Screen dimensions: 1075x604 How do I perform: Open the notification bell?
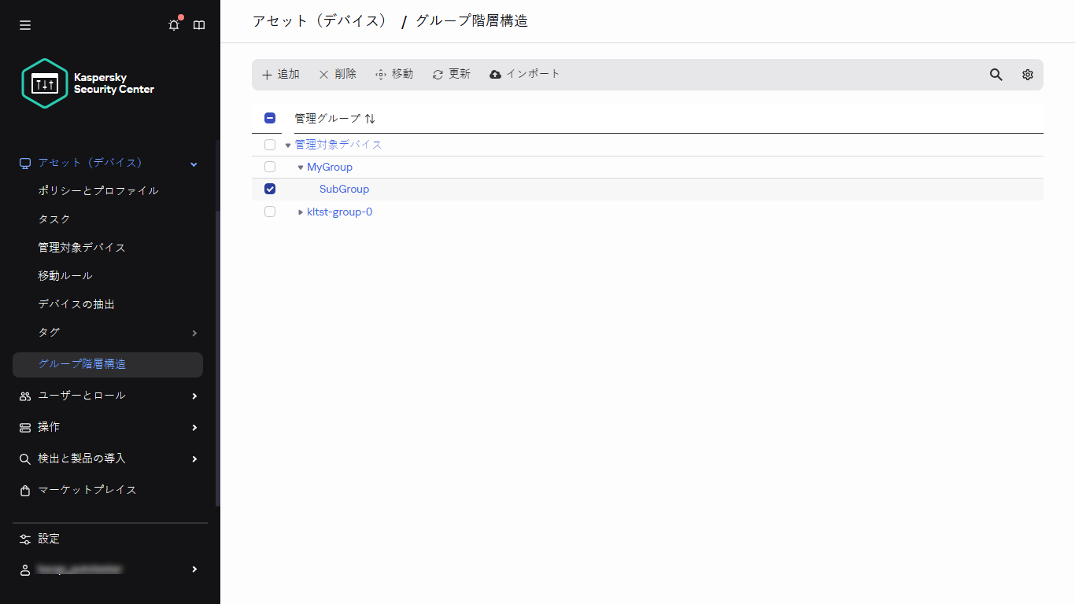(173, 24)
